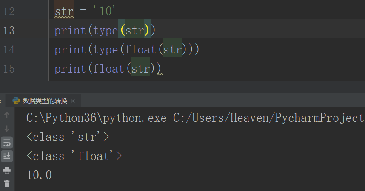Click the '10' string literal on line 12
This screenshot has width=365, height=191.
click(x=104, y=11)
